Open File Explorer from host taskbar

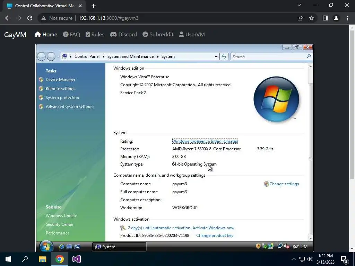pos(42,259)
